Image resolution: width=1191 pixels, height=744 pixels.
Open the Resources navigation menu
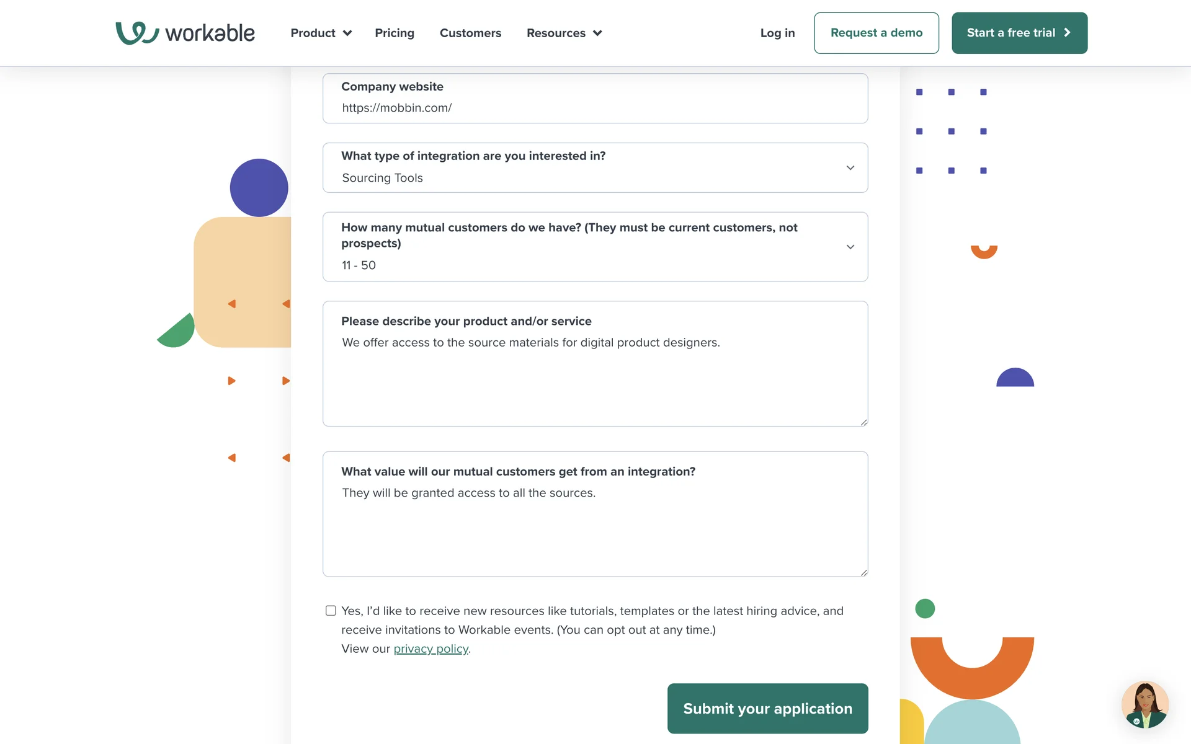556,33
